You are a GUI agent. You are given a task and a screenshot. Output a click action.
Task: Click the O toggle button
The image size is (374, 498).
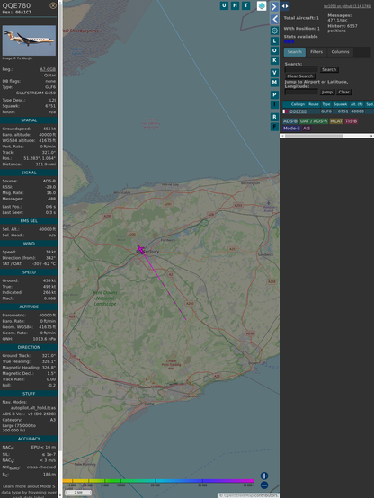(274, 50)
